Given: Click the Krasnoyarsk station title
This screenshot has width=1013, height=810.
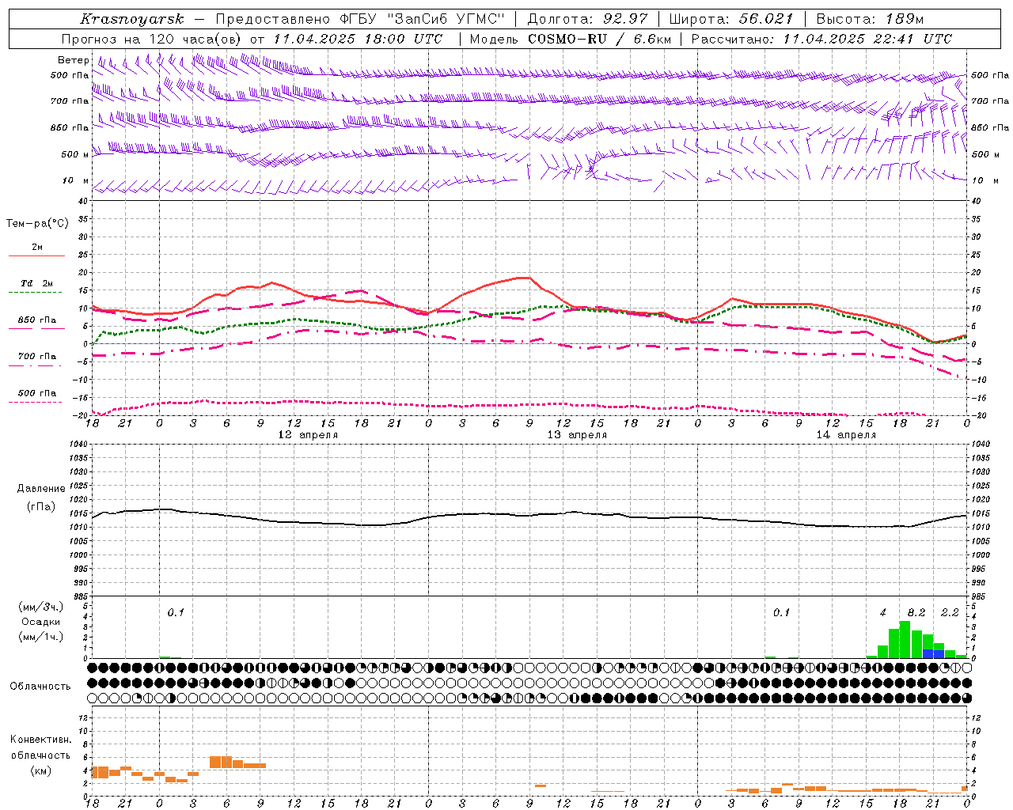Looking at the screenshot, I should coord(131,19).
